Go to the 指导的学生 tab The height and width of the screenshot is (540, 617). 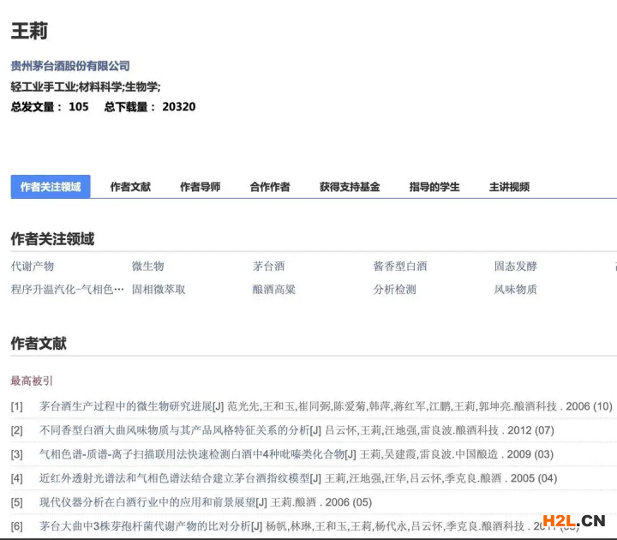pos(434,187)
